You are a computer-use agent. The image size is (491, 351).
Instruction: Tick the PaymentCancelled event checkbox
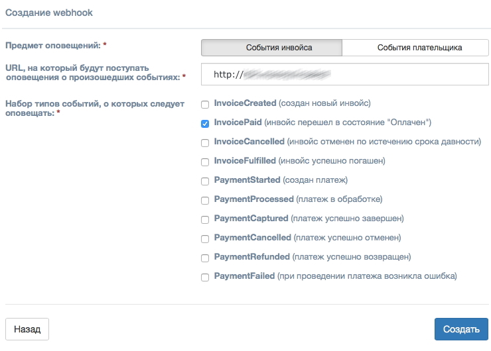pos(205,238)
